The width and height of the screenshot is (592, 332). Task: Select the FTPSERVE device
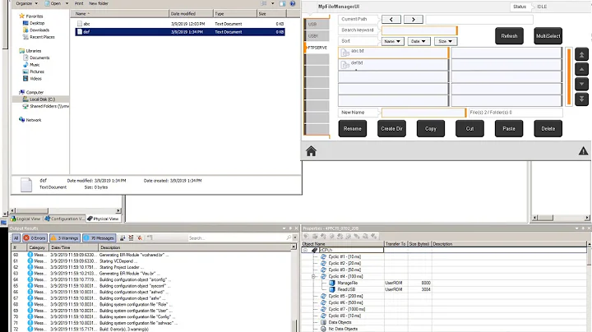pyautogui.click(x=317, y=48)
